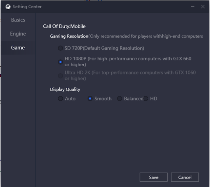210x187 pixels.
Task: Choose Balanced display quality
Action: coord(119,99)
